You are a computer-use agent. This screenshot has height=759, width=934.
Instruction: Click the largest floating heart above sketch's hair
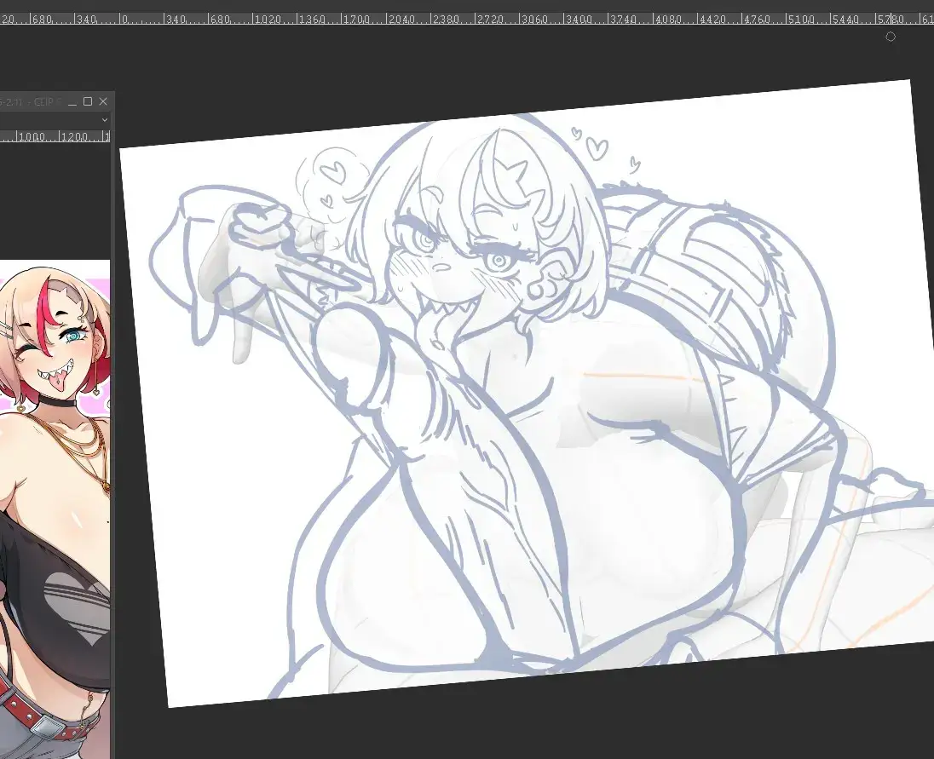pyautogui.click(x=599, y=147)
